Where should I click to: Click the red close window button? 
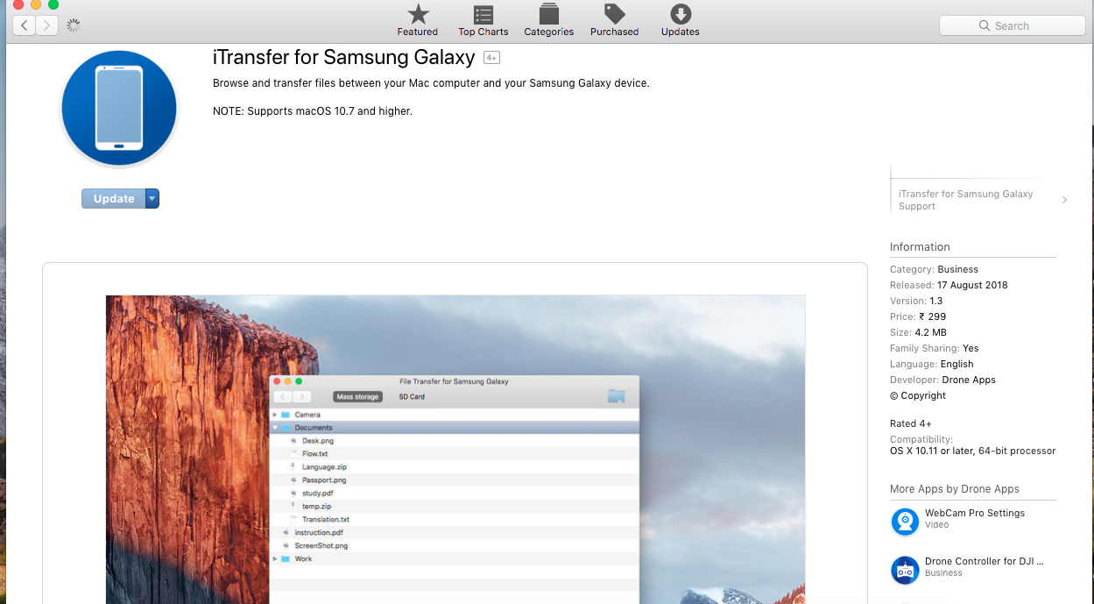pyautogui.click(x=18, y=4)
